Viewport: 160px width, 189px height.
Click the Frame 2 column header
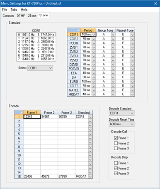click(49, 112)
